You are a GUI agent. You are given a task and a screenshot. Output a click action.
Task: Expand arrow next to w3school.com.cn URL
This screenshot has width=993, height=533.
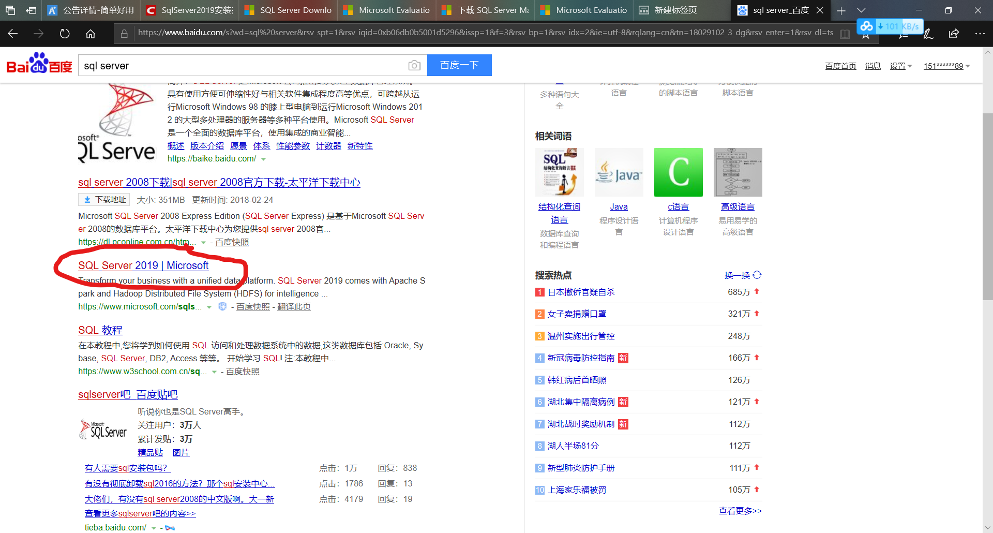(x=214, y=372)
